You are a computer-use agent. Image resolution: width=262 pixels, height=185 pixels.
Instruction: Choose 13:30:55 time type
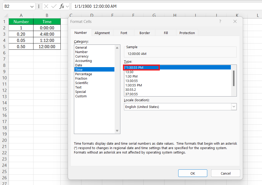tap(178, 81)
